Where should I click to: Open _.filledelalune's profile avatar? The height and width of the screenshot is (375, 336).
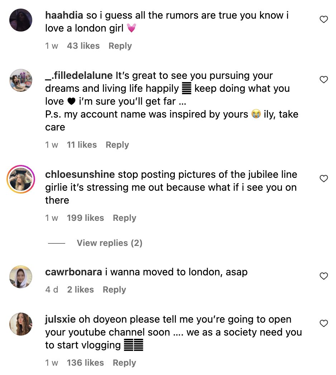pos(21,80)
